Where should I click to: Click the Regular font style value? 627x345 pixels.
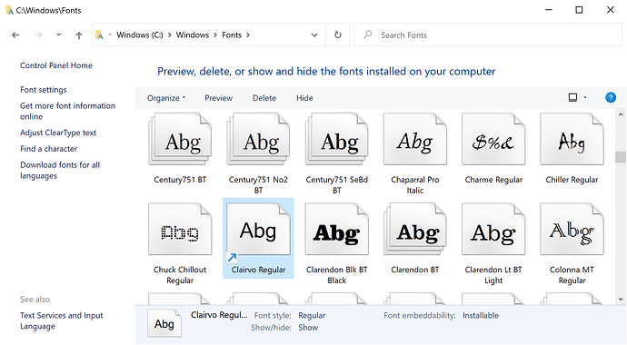(x=312, y=315)
